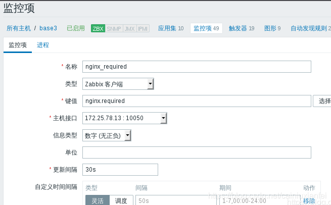This screenshot has height=205, width=331.
Task: Open the 信息类型 dropdown 数字 (无正负)
Action: coord(107,135)
